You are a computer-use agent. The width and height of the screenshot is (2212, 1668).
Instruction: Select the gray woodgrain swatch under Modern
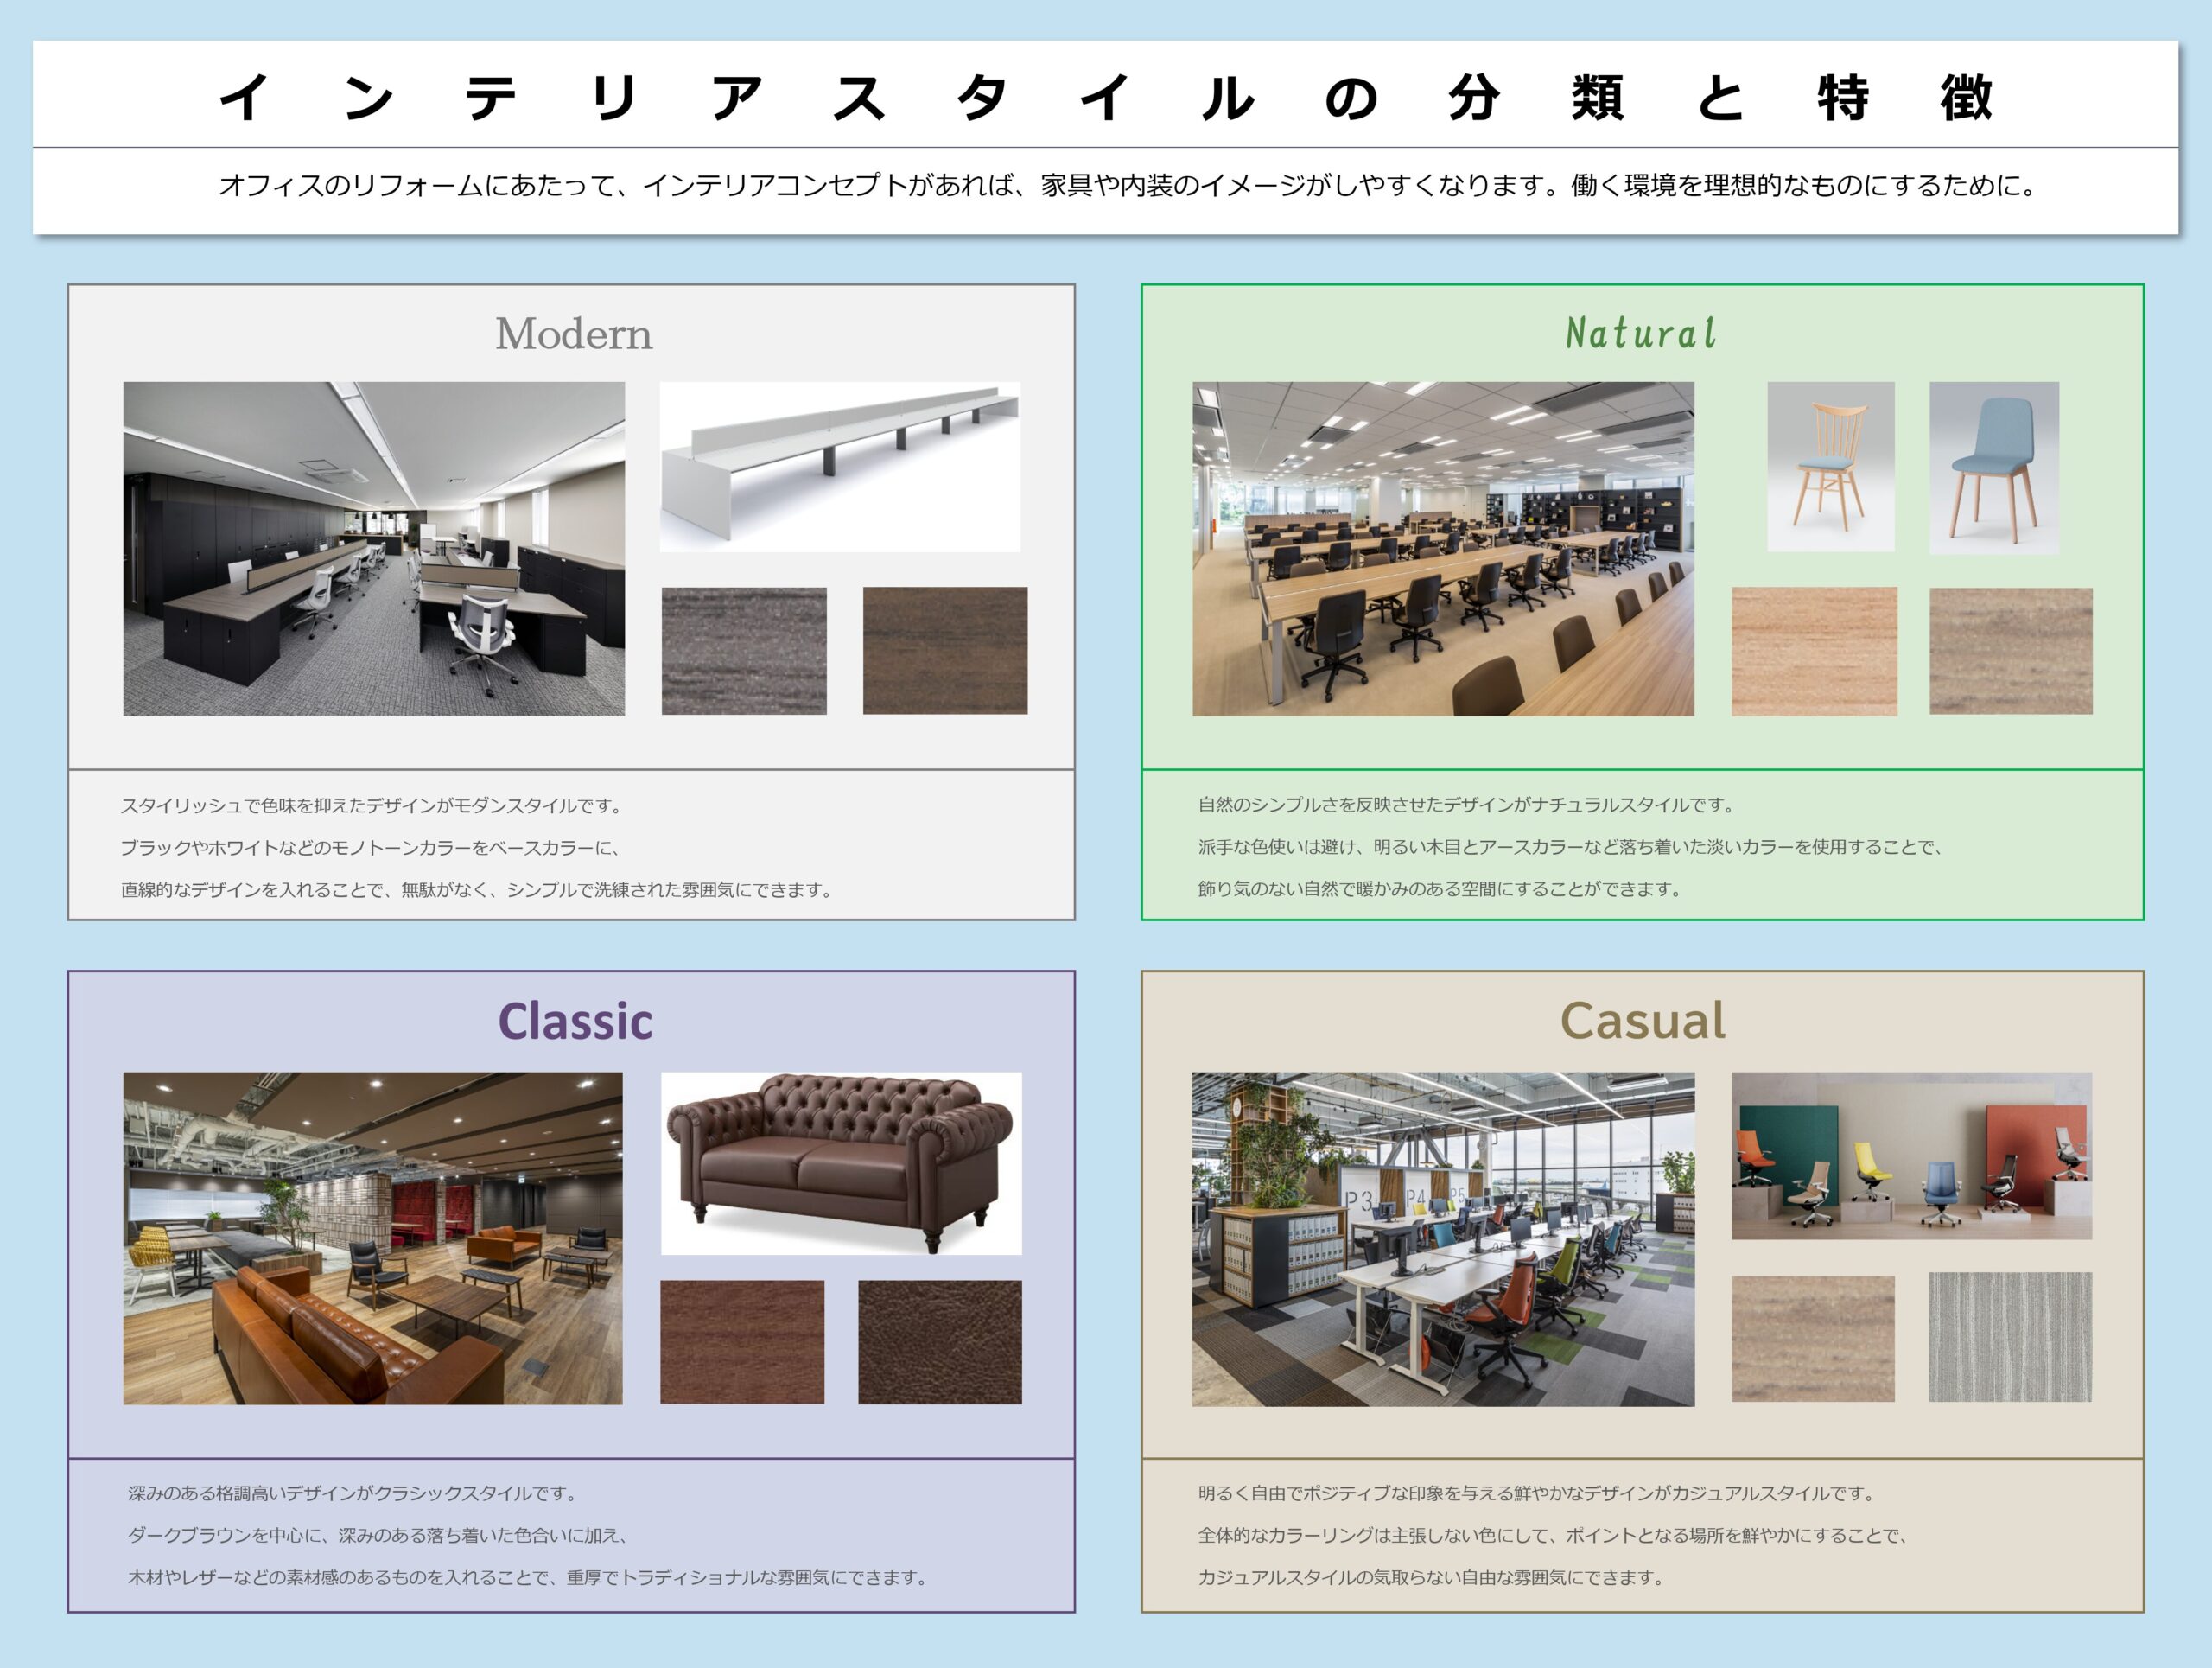pos(744,650)
